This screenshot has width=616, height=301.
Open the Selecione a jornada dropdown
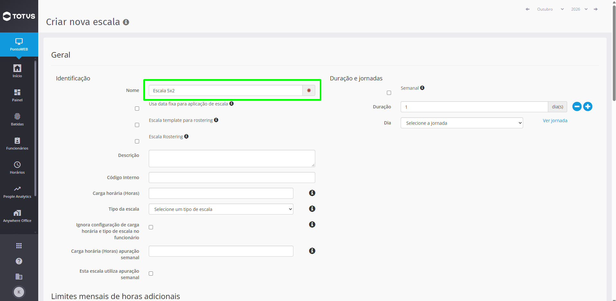(462, 123)
